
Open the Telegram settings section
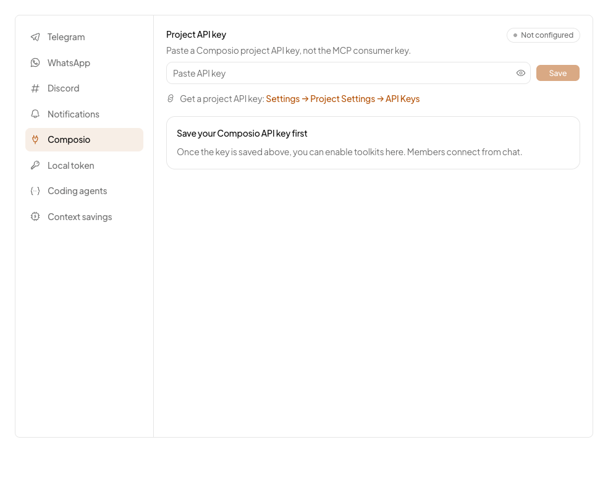pyautogui.click(x=84, y=37)
